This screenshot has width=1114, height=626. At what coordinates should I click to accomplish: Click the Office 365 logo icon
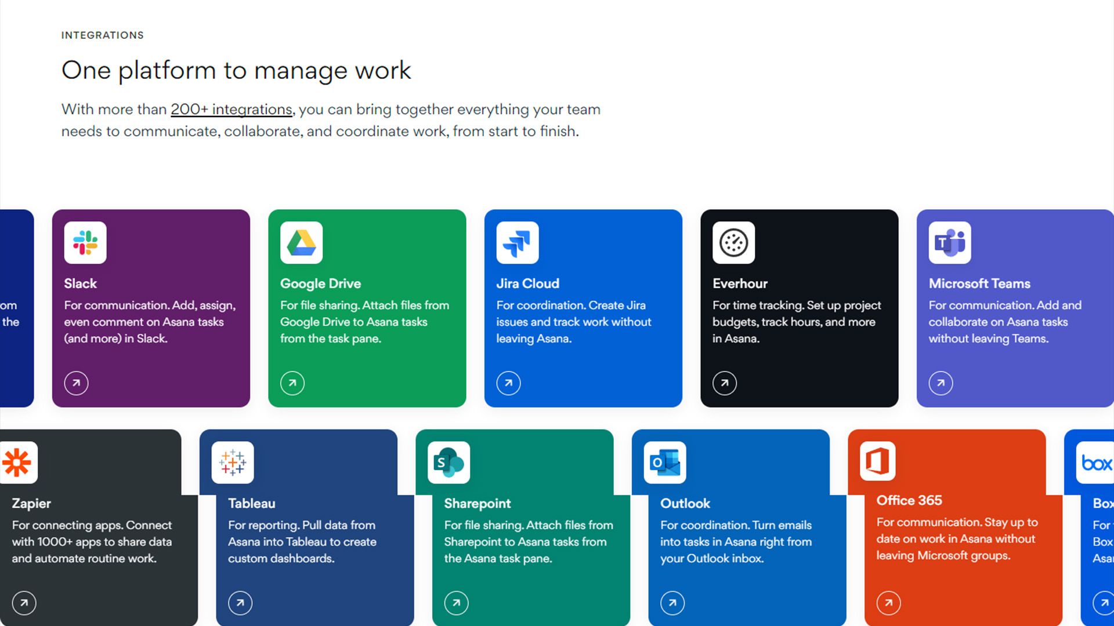point(877,461)
